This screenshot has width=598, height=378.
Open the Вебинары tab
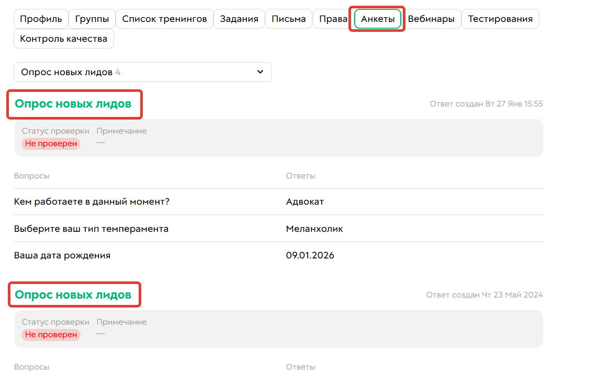click(x=433, y=18)
